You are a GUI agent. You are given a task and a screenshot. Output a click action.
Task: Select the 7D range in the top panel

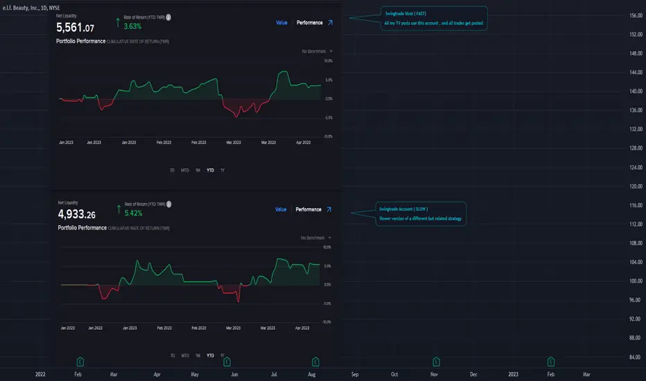tap(172, 170)
